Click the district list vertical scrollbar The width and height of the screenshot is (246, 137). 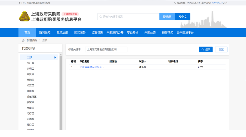[x=61, y=93]
